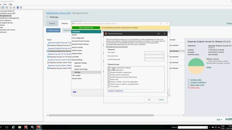This screenshot has width=232, height=130.
Task: Open help icon in Password protection title bar
Action: coord(158,34)
